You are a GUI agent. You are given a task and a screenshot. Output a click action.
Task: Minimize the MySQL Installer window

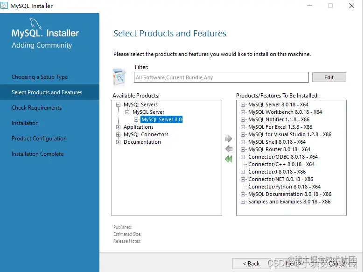pos(309,6)
